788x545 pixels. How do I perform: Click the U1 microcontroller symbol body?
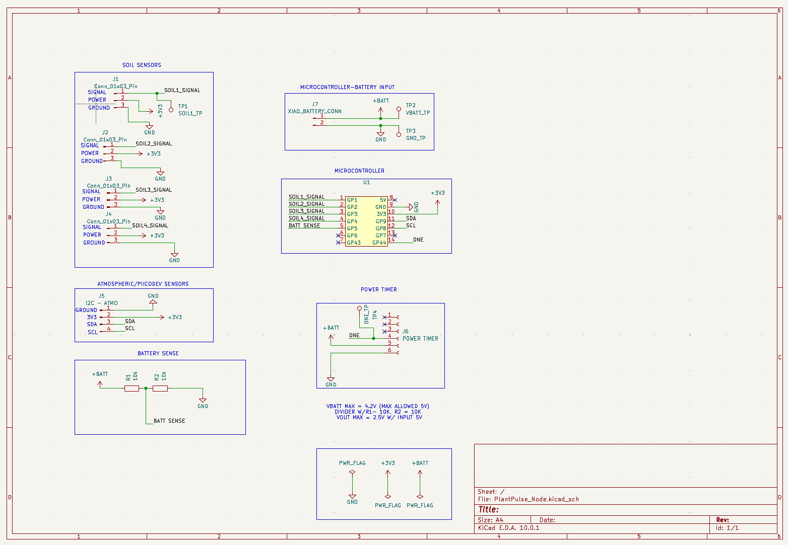click(366, 221)
